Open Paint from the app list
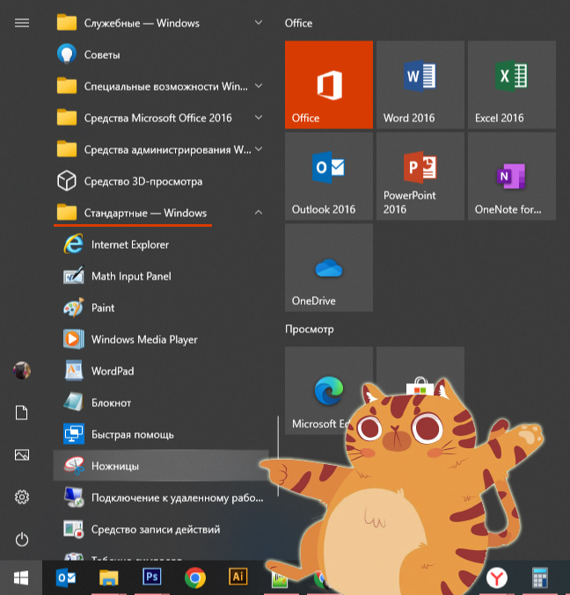The image size is (570, 595). (x=103, y=308)
